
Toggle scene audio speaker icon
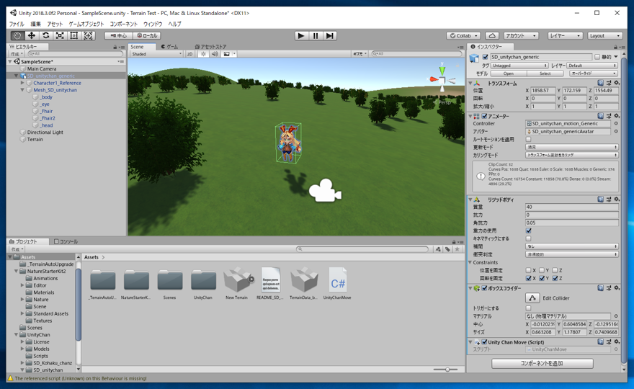click(215, 54)
